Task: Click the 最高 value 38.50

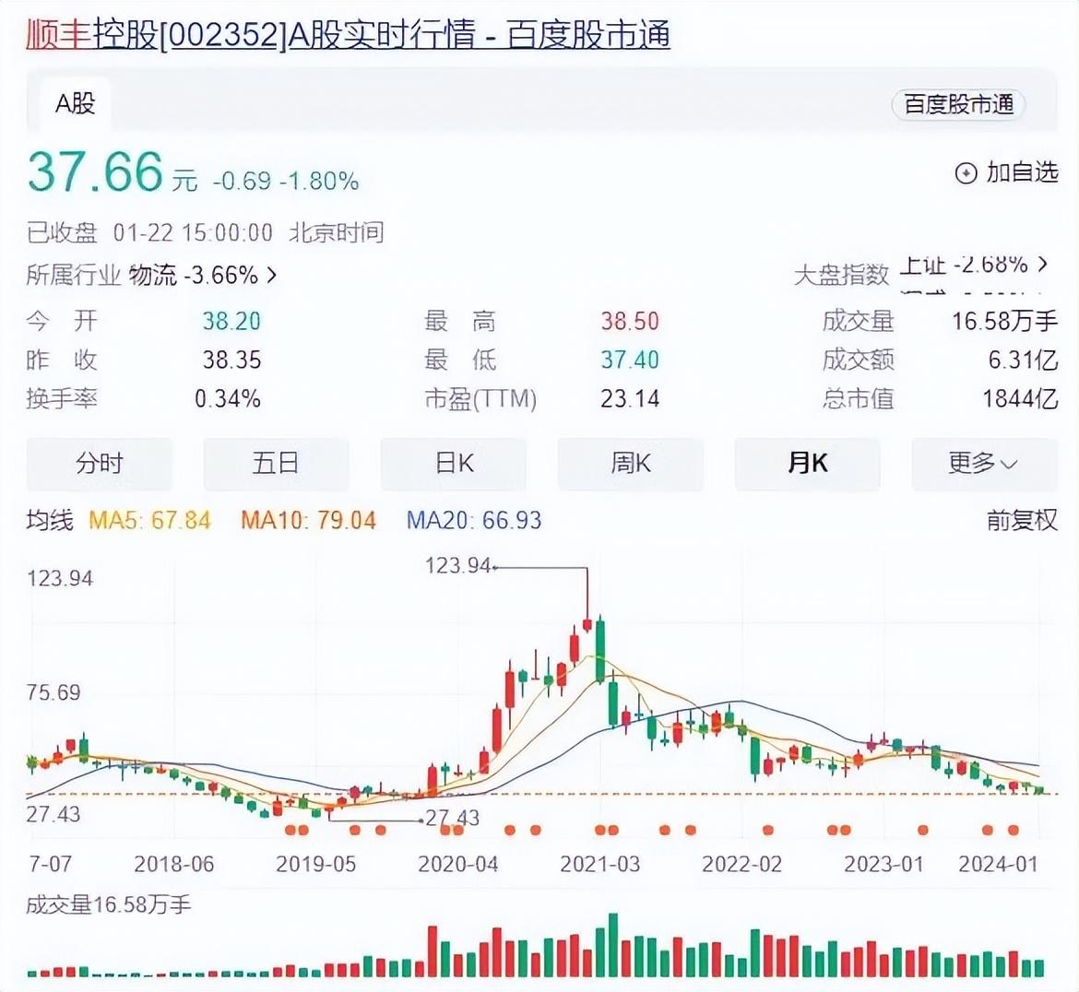Action: (630, 321)
